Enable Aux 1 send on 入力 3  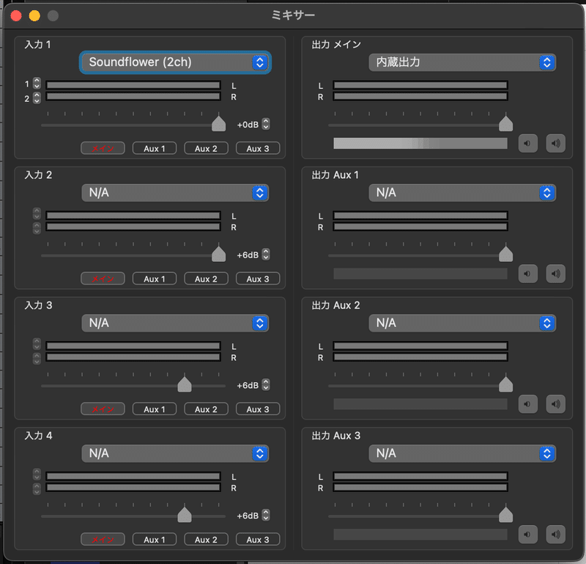point(155,409)
